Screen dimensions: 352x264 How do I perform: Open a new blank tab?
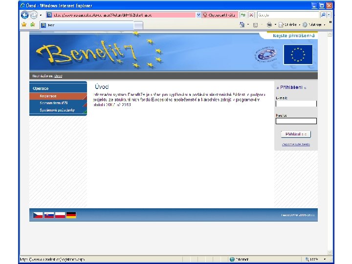pos(138,25)
